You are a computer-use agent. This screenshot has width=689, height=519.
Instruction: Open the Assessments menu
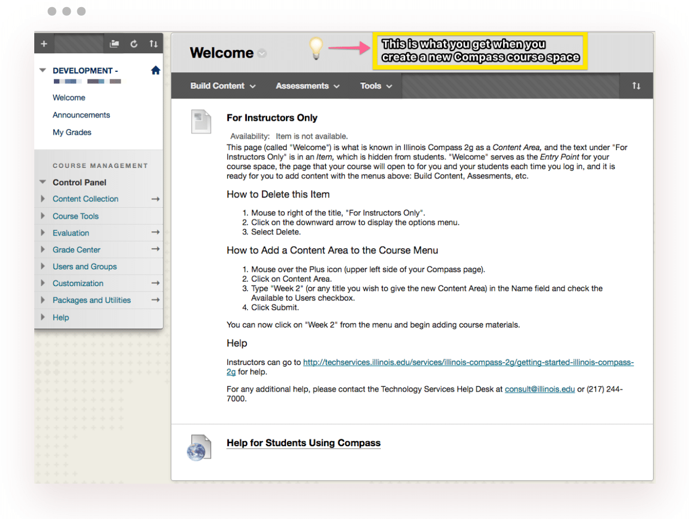(x=308, y=86)
